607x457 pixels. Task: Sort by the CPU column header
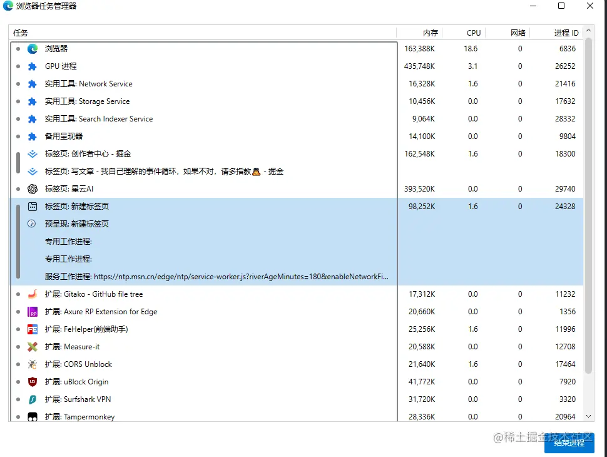[464, 33]
